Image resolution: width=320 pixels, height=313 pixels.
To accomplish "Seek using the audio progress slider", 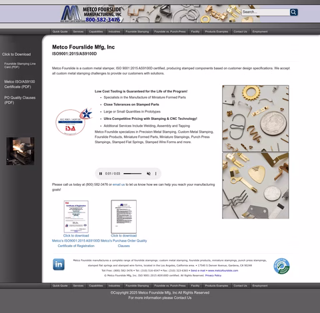I will click(133, 174).
